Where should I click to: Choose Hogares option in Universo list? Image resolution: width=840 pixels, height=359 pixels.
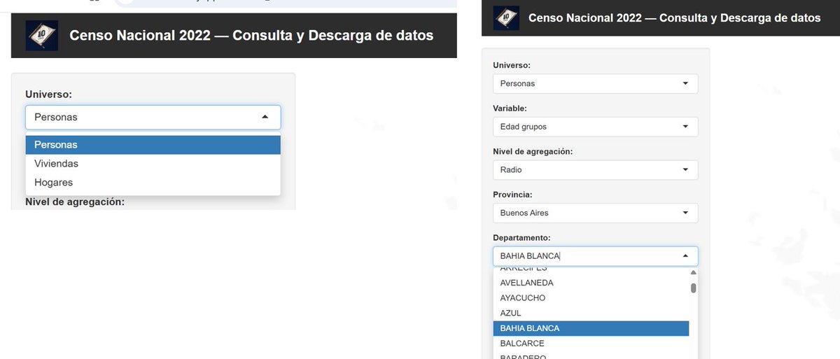153,183
